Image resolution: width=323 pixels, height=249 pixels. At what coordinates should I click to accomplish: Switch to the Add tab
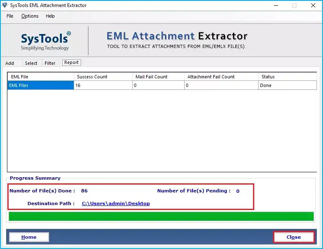10,63
